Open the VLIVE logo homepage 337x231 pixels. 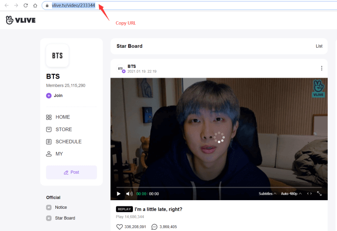click(x=21, y=20)
